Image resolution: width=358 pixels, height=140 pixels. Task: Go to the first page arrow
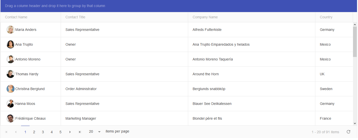click(x=6, y=132)
